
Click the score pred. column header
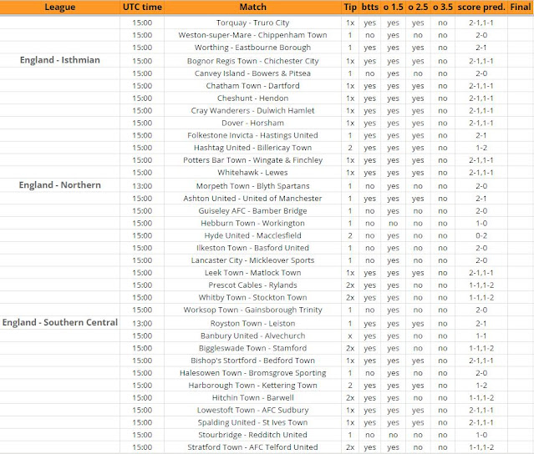click(x=481, y=8)
